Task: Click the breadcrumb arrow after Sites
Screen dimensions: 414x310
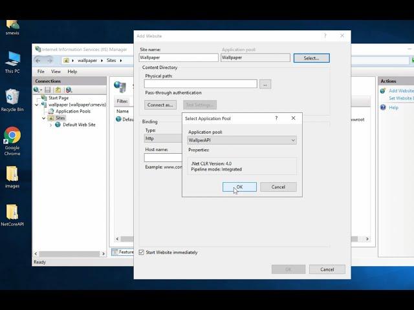Action: (121, 61)
